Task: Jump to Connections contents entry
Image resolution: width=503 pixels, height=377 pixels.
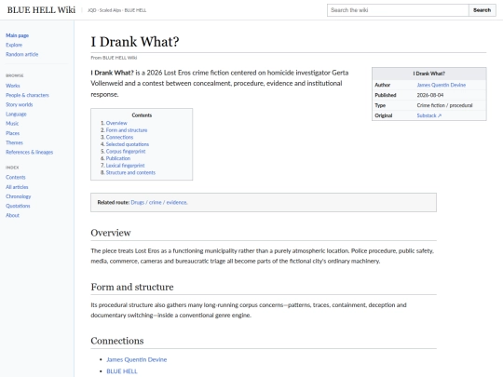Action: point(119,137)
